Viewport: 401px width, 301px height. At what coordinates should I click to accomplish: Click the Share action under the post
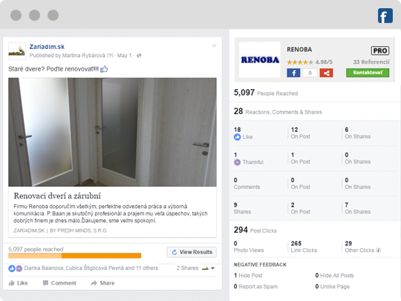click(x=102, y=283)
